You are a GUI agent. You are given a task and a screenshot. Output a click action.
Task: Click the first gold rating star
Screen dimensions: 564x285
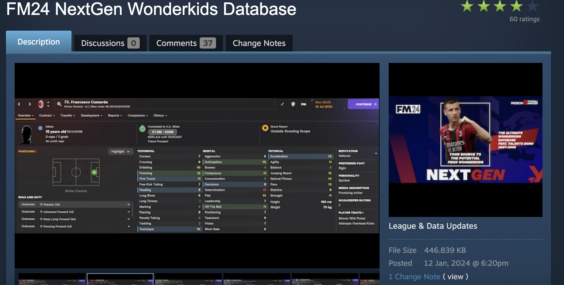tap(467, 6)
